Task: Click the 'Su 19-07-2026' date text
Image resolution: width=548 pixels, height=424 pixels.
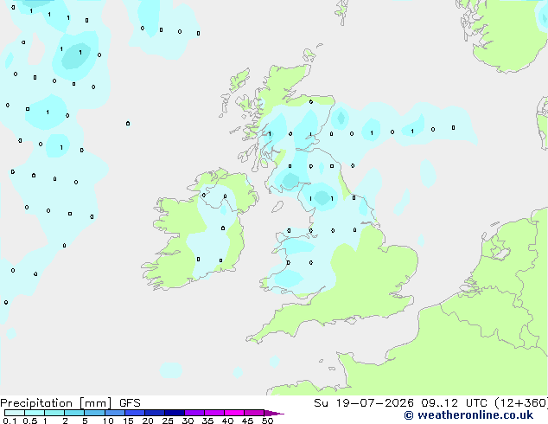Action: (x=364, y=403)
